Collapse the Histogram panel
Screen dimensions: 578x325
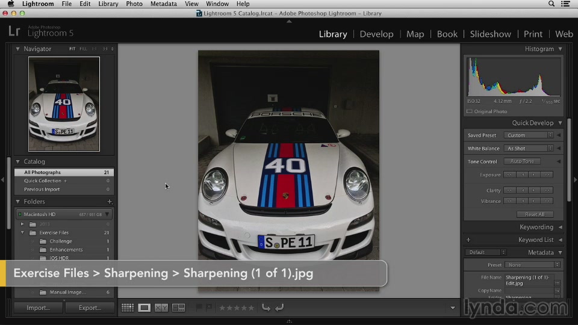[561, 49]
